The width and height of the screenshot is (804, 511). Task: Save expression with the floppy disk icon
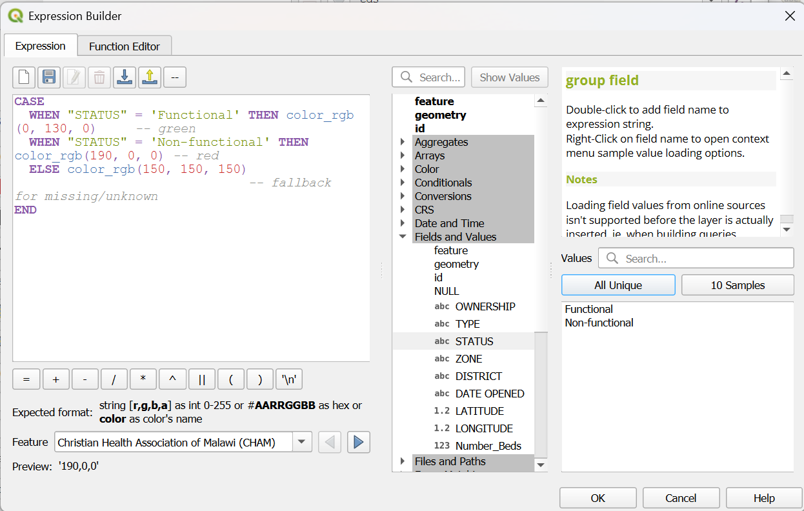tap(49, 77)
